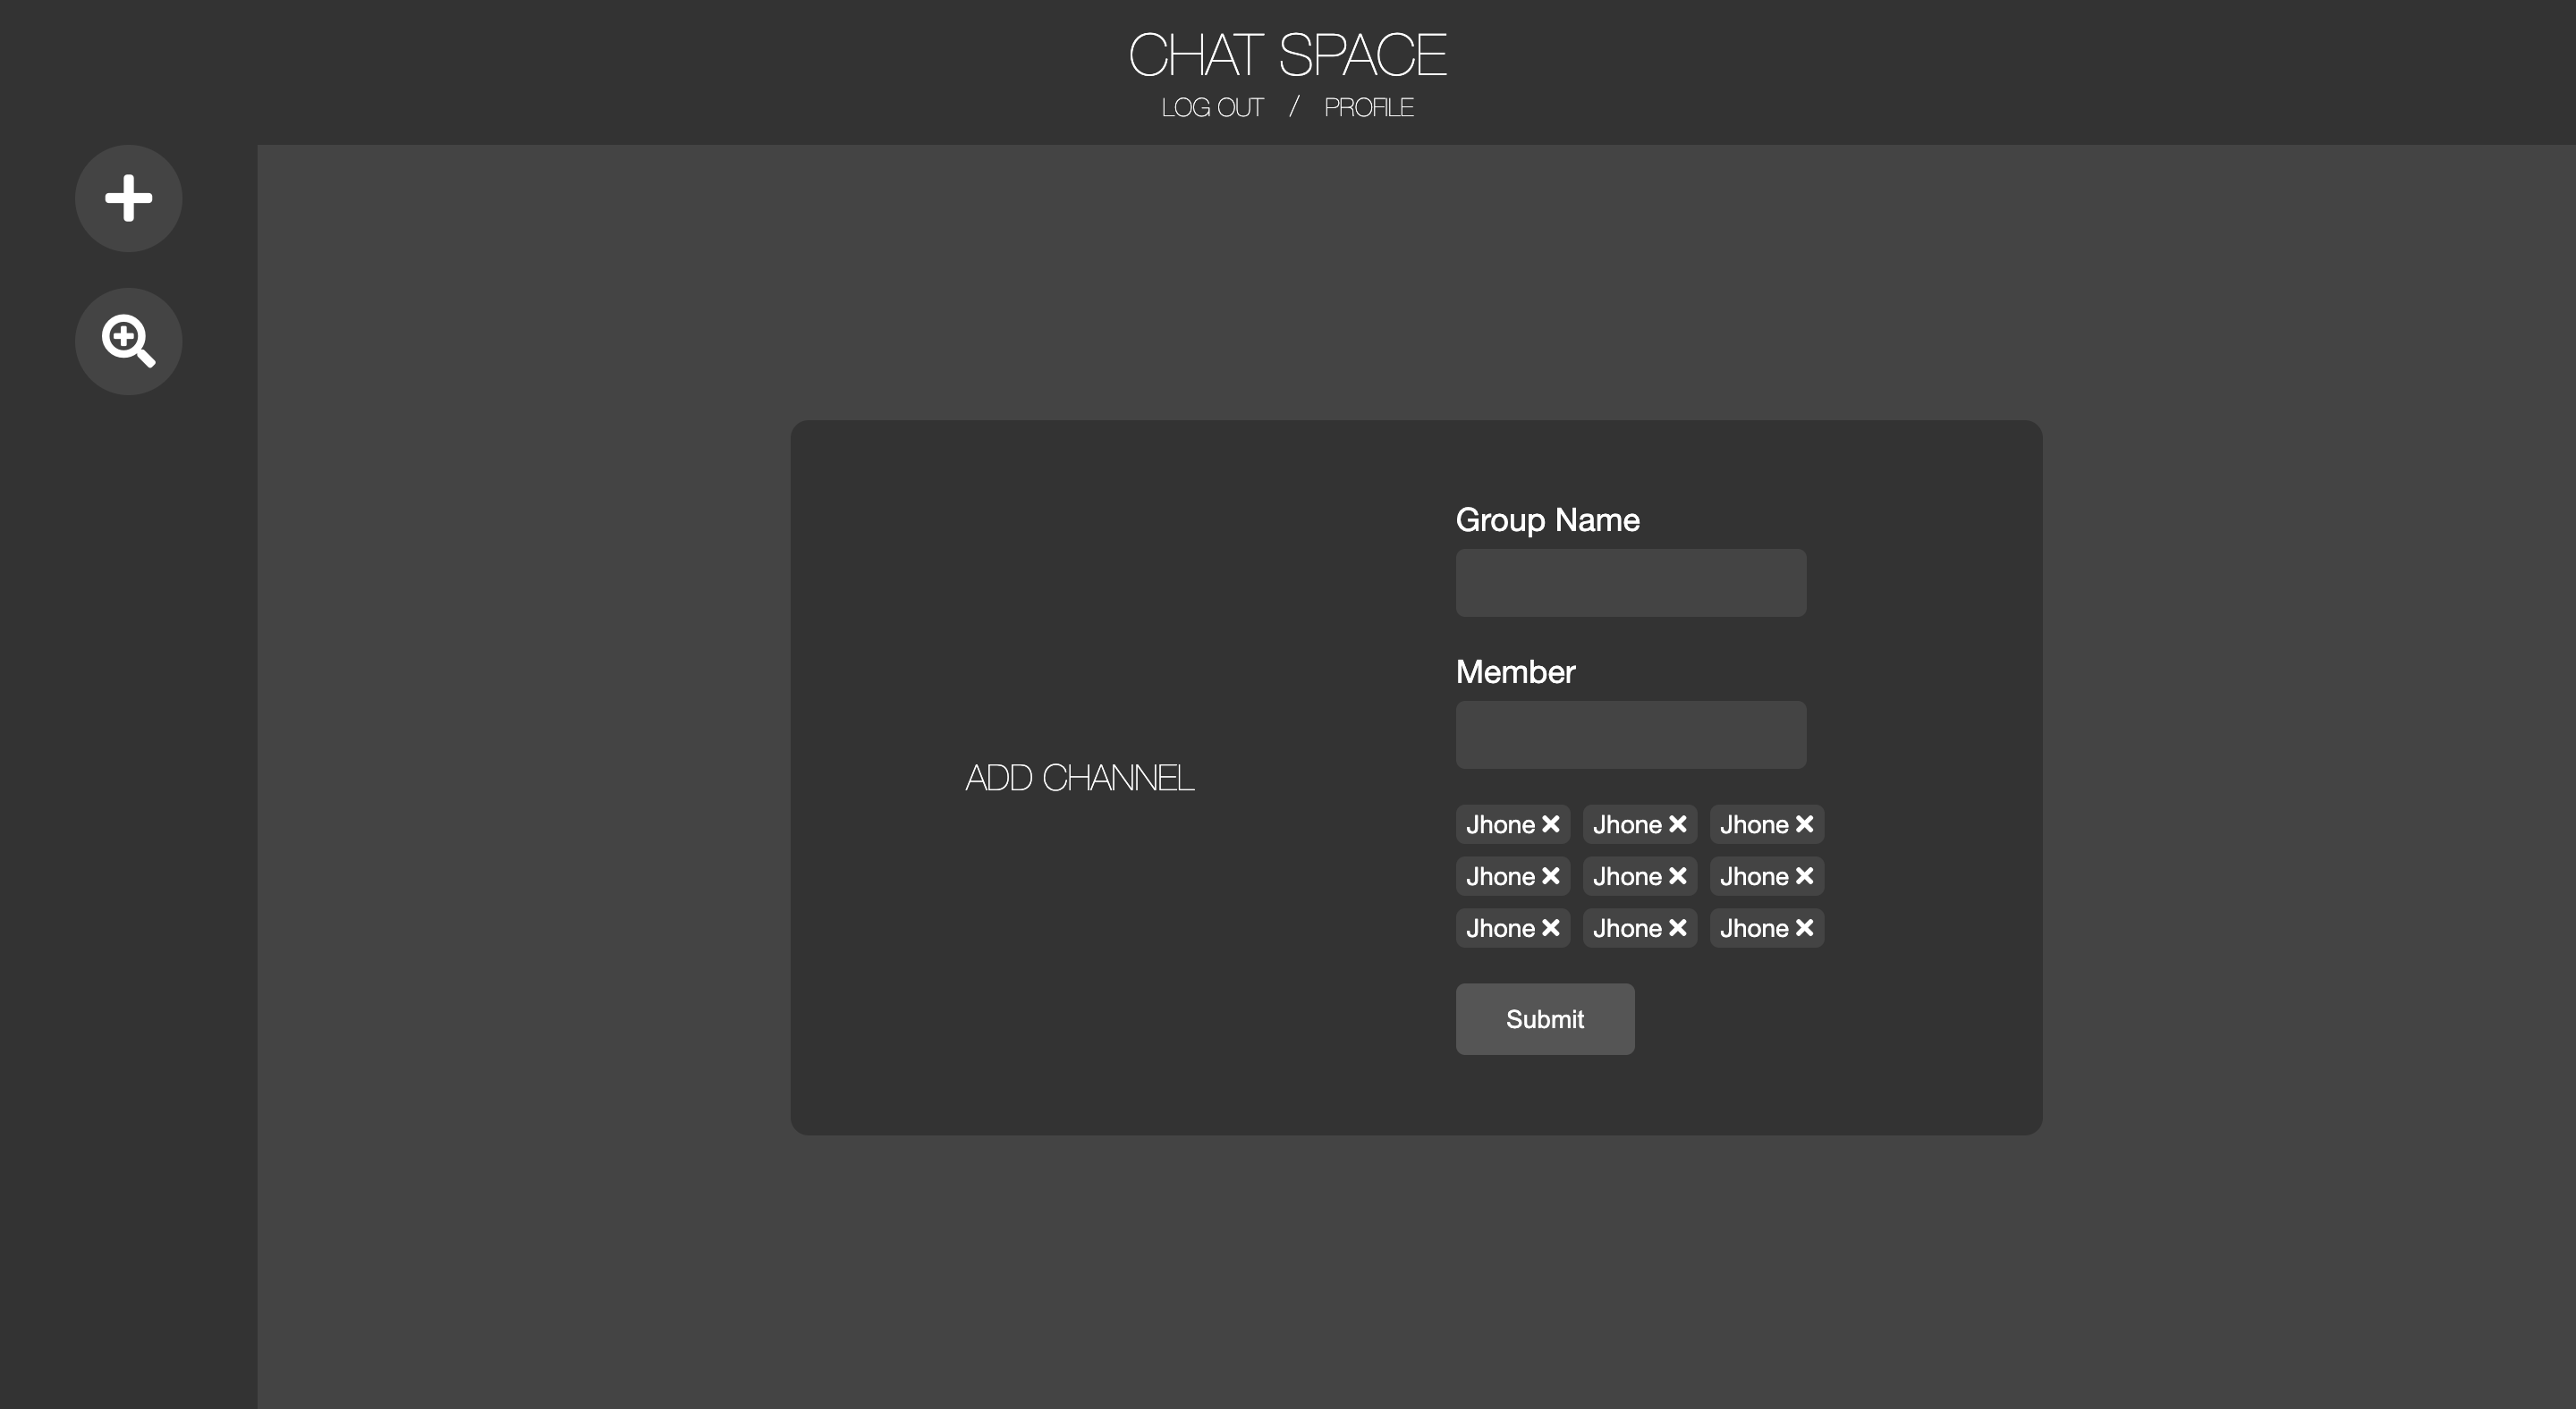Remove Jhone in top-right member chip
The image size is (2576, 1409).
click(x=1805, y=824)
